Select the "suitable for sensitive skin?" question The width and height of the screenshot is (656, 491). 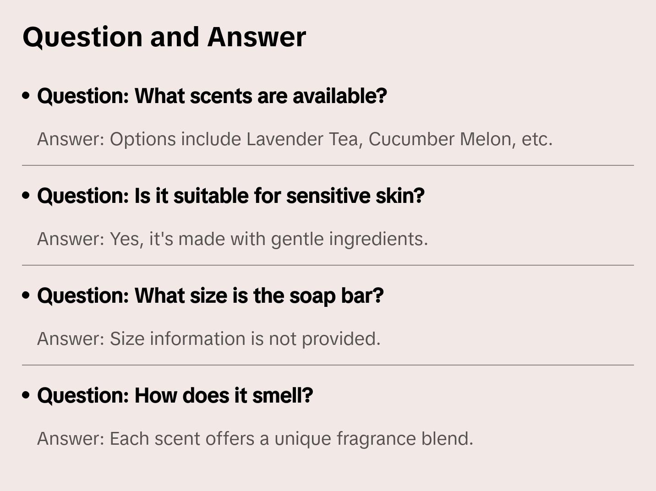[x=230, y=196]
